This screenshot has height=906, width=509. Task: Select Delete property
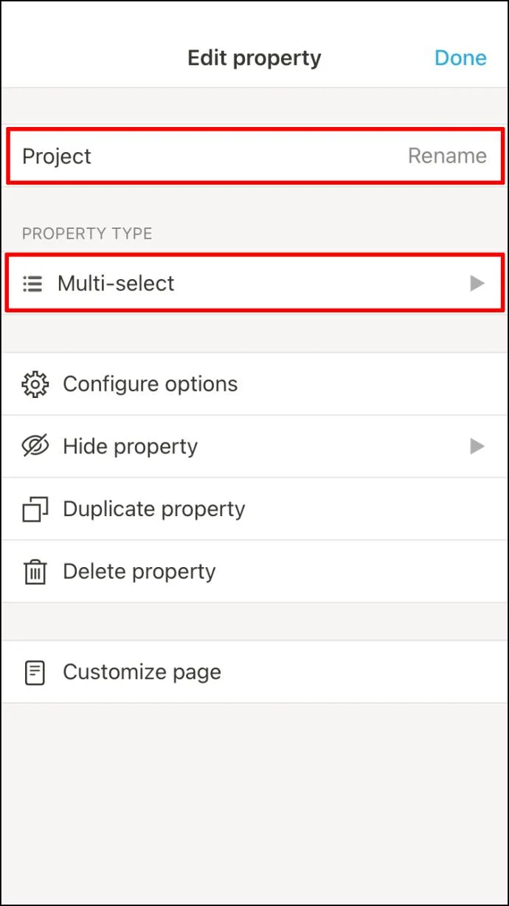tap(254, 572)
